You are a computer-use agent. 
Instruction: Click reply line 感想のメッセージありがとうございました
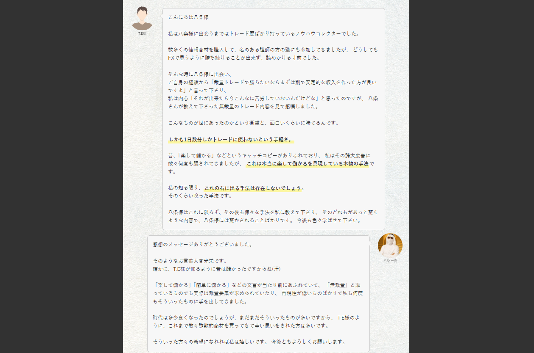(203, 244)
